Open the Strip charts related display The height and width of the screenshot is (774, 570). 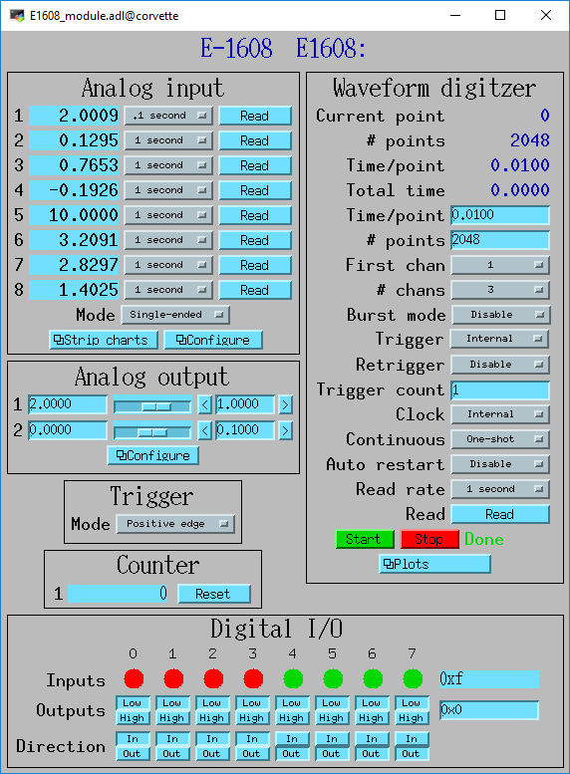click(x=104, y=340)
